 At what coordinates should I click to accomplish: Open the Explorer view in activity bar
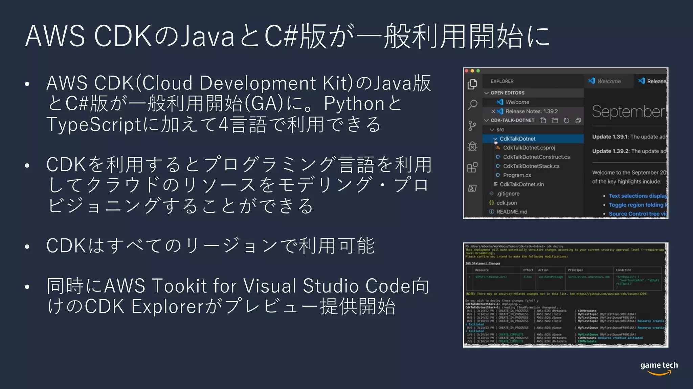(x=472, y=84)
